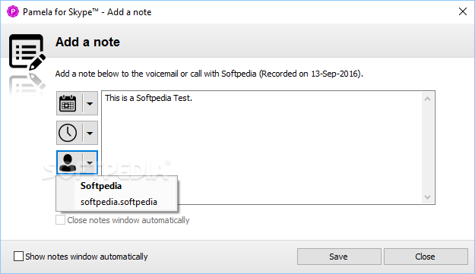The image size is (475, 274).
Task: Close the Add a note window
Action: pos(463,12)
